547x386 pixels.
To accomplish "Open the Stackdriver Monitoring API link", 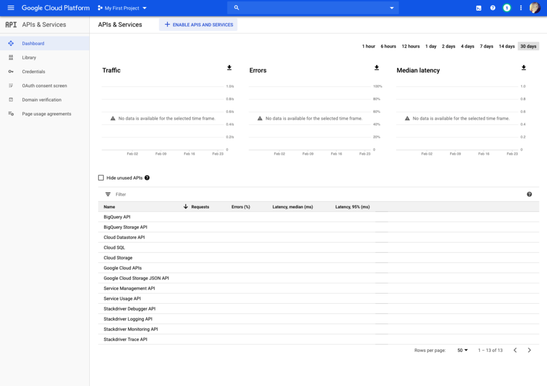I will [x=131, y=329].
